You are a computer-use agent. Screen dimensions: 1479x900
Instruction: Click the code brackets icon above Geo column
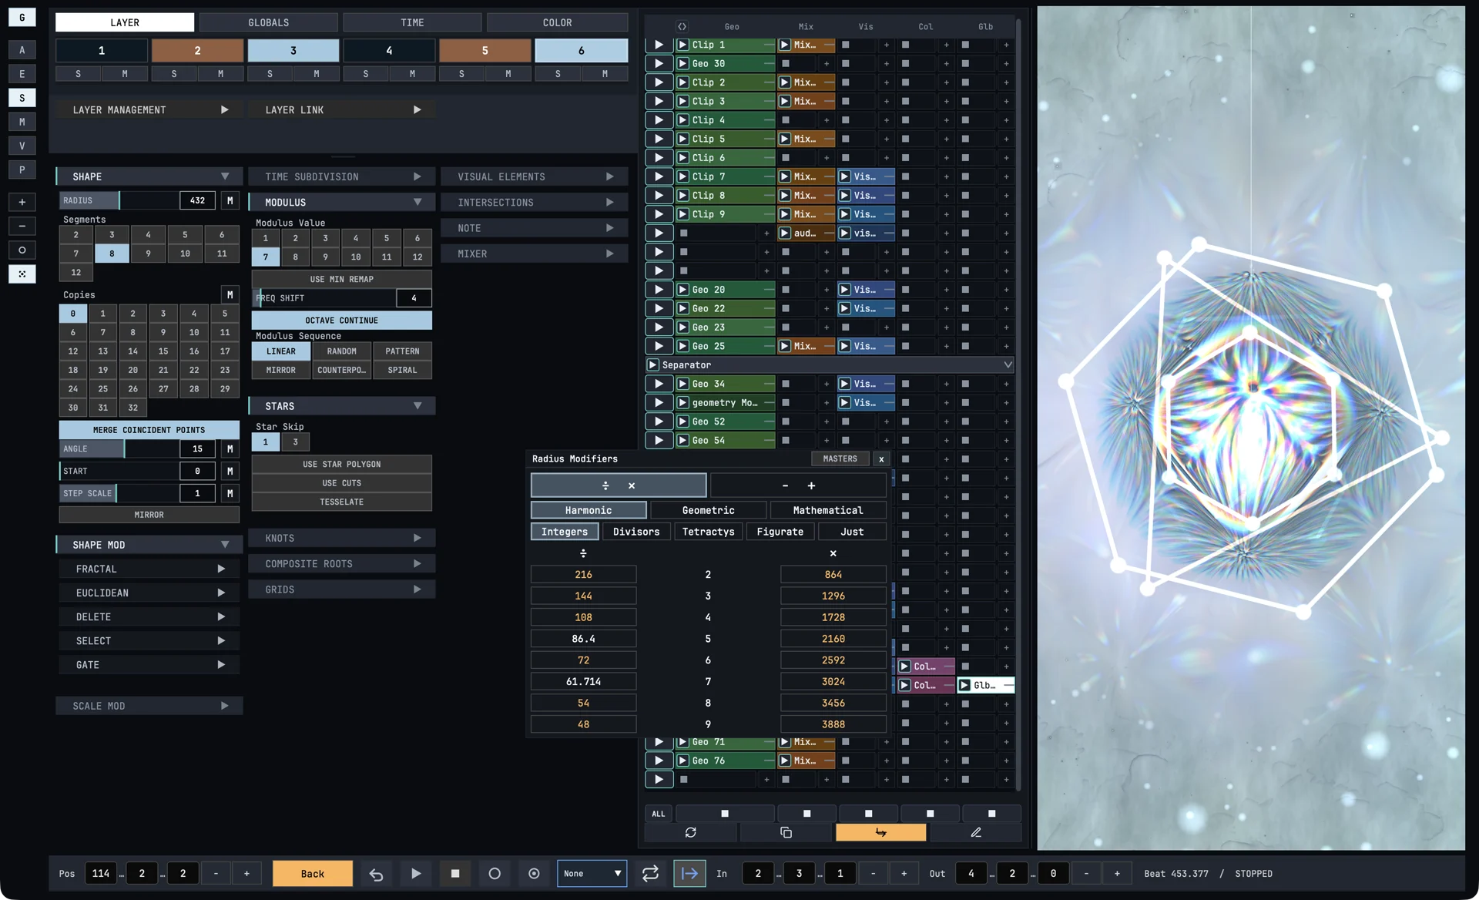pos(682,26)
